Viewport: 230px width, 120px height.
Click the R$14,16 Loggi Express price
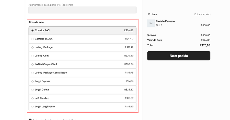(x=130, y=81)
